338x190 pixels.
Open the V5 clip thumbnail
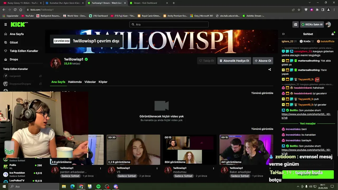point(133,150)
